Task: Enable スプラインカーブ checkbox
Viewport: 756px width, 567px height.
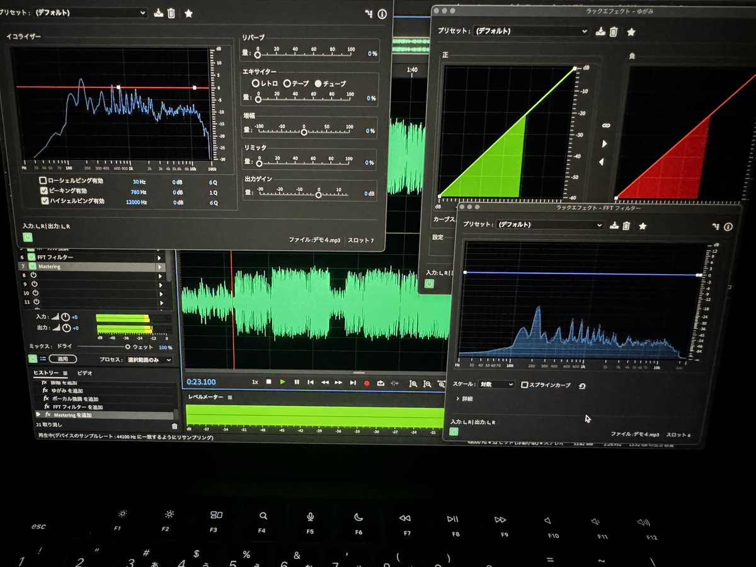Action: 524,385
